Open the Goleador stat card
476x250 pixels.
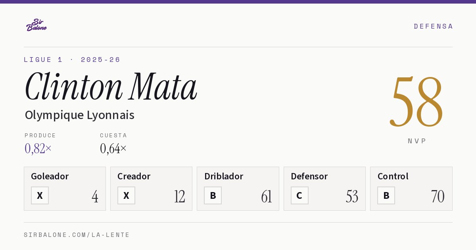tap(65, 188)
